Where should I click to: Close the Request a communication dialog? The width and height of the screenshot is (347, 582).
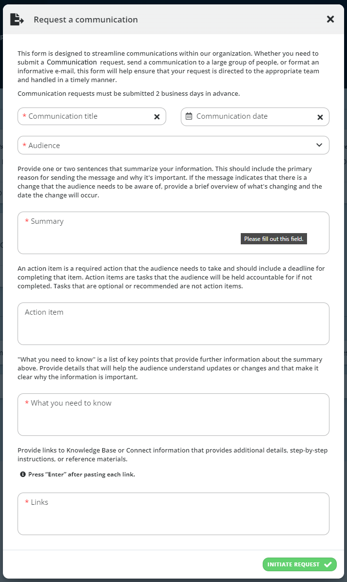[330, 19]
